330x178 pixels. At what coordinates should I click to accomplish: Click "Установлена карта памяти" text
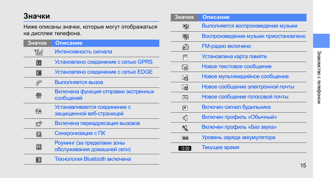coord(234,56)
